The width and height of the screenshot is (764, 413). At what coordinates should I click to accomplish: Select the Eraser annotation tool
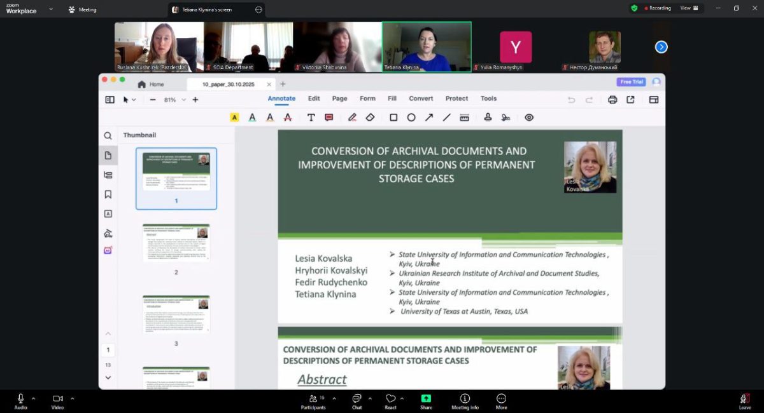pyautogui.click(x=370, y=118)
